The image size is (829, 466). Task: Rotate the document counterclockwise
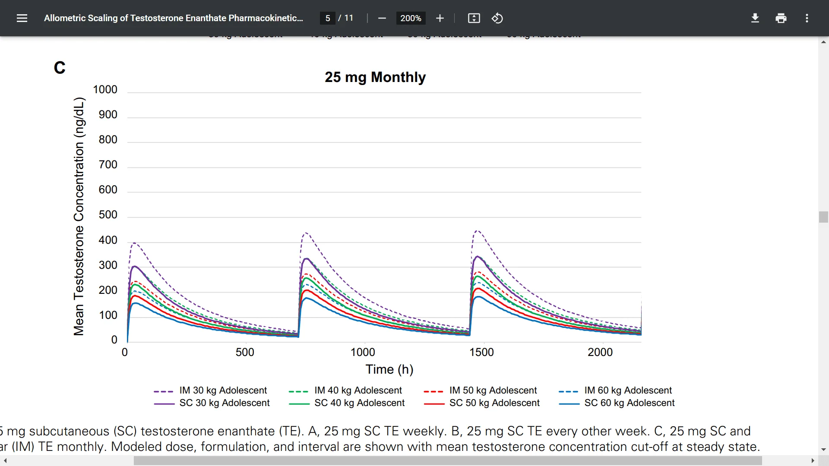497,18
